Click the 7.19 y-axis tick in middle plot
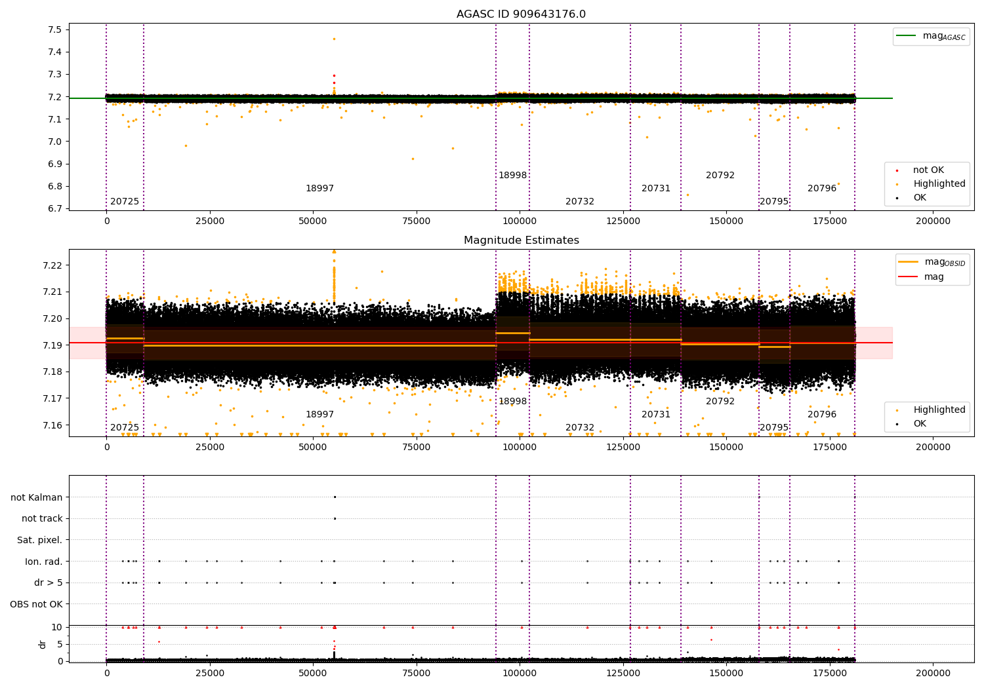This screenshot has height=688, width=984. click(x=52, y=345)
